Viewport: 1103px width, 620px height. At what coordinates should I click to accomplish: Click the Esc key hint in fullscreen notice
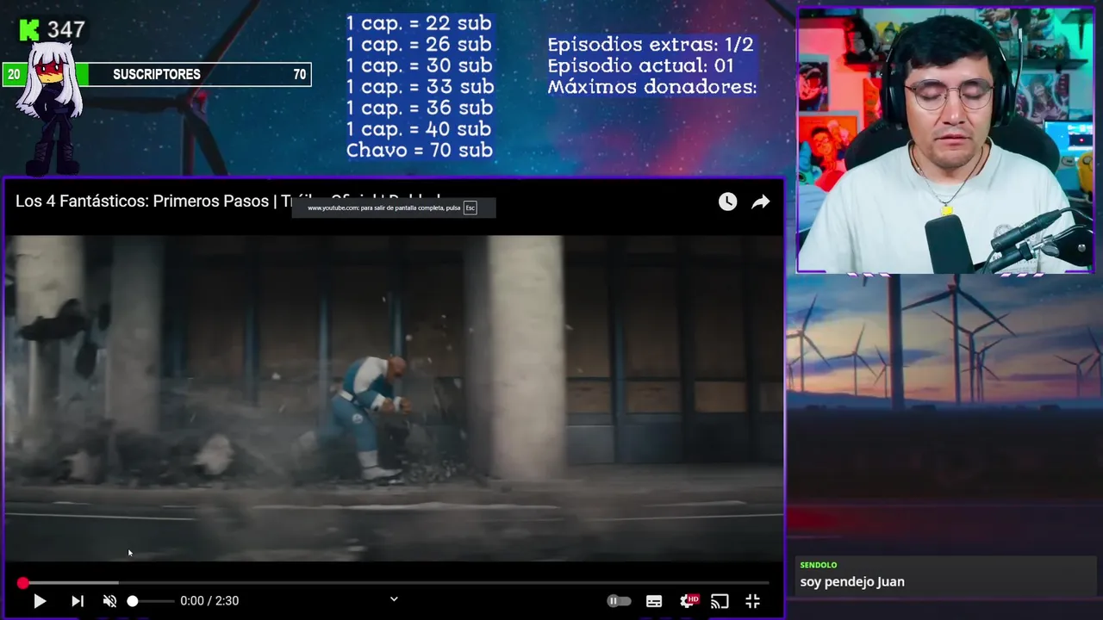(x=470, y=208)
